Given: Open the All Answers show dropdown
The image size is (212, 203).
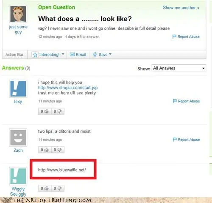Looking at the screenshot, I should pyautogui.click(x=179, y=68).
